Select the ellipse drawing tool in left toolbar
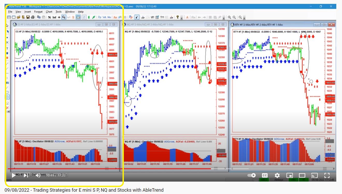The height and width of the screenshot is (194, 342). (7, 97)
